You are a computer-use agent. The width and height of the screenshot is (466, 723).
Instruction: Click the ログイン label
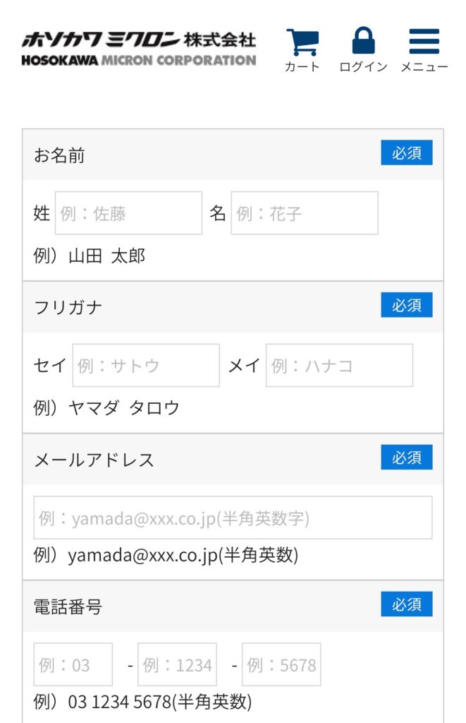(x=363, y=67)
